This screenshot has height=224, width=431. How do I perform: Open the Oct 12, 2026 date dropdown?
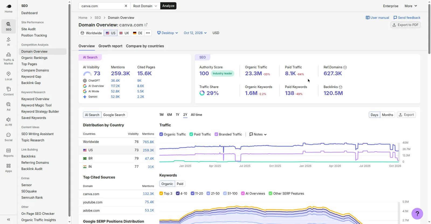coord(195,33)
